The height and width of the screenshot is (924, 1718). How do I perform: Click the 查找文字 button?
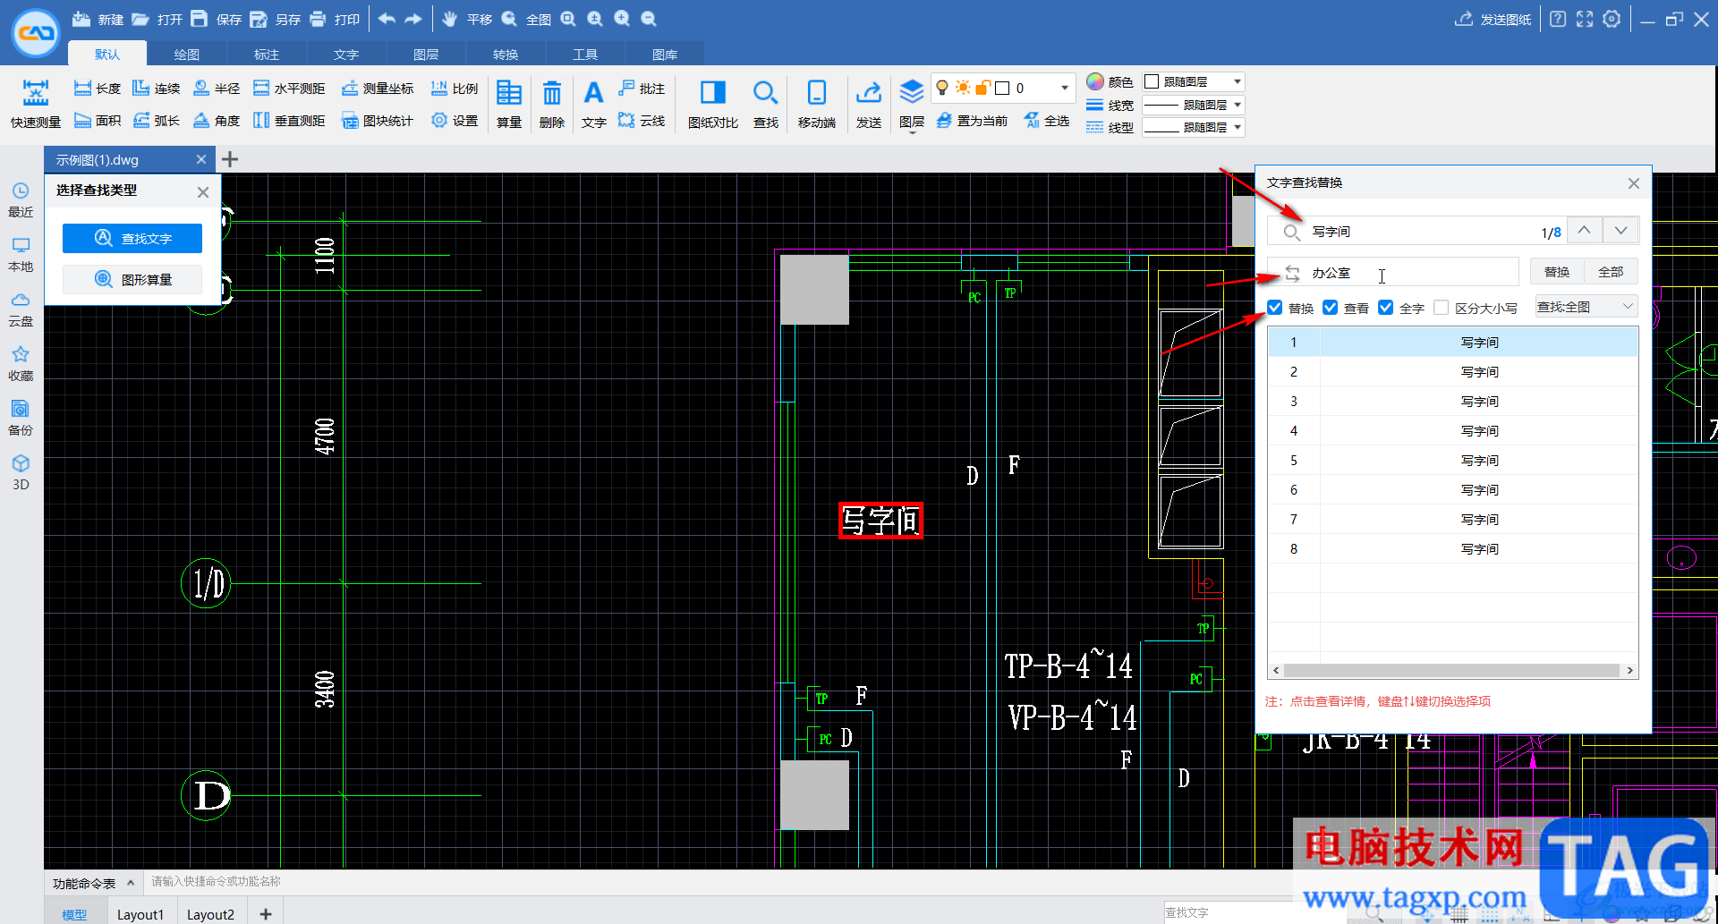click(132, 239)
